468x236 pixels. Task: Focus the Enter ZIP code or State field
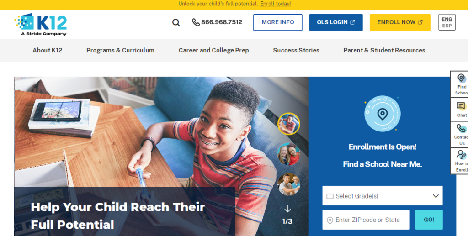coord(366,220)
